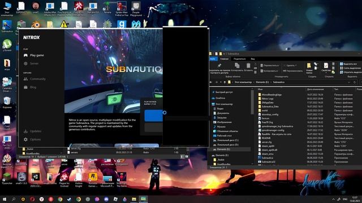
Task: Open the Blender desktop shortcut
Action: coord(36,24)
